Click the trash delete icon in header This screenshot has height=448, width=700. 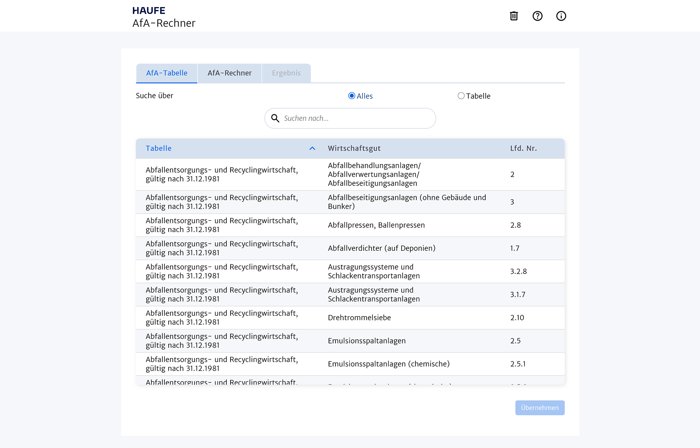[x=514, y=16]
